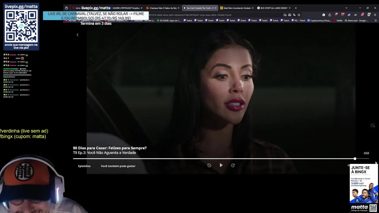Expand the list all tabs dropdown

346,8
